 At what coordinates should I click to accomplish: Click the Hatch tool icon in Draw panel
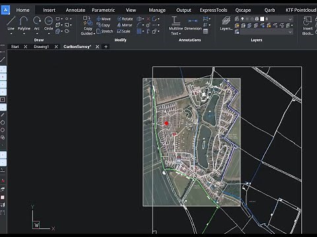pyautogui.click(x=57, y=25)
